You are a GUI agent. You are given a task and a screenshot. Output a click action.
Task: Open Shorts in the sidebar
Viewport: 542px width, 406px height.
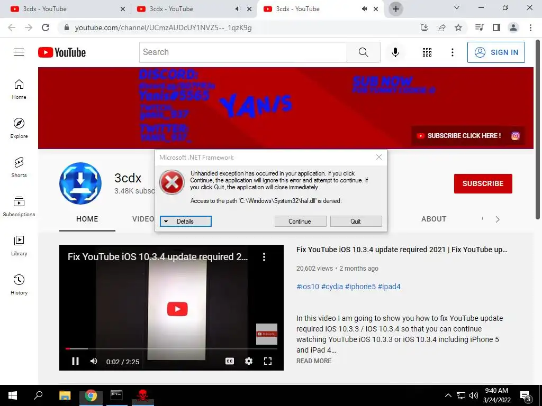tap(19, 167)
